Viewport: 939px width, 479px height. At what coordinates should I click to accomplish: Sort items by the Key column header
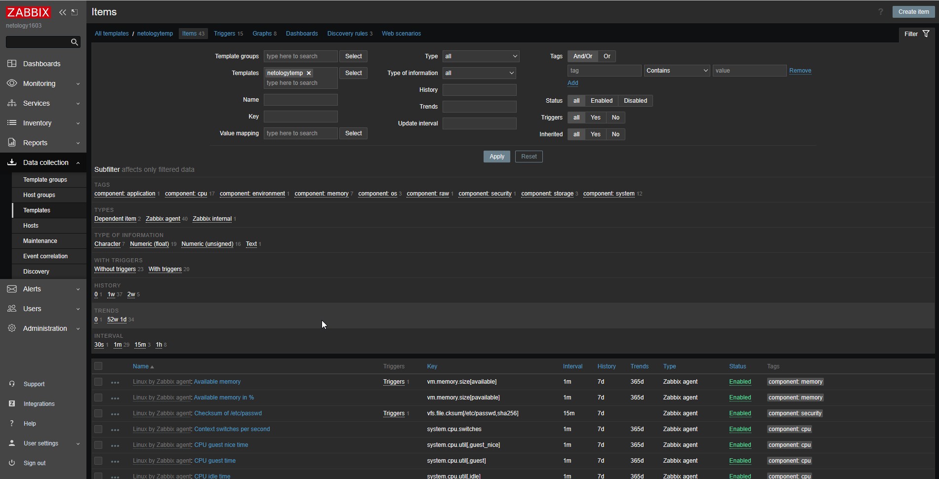click(x=432, y=366)
